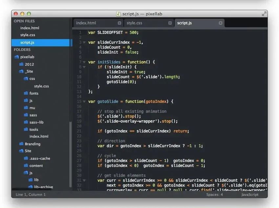
Task: Open index.html under _Site folder
Action: tap(39, 136)
